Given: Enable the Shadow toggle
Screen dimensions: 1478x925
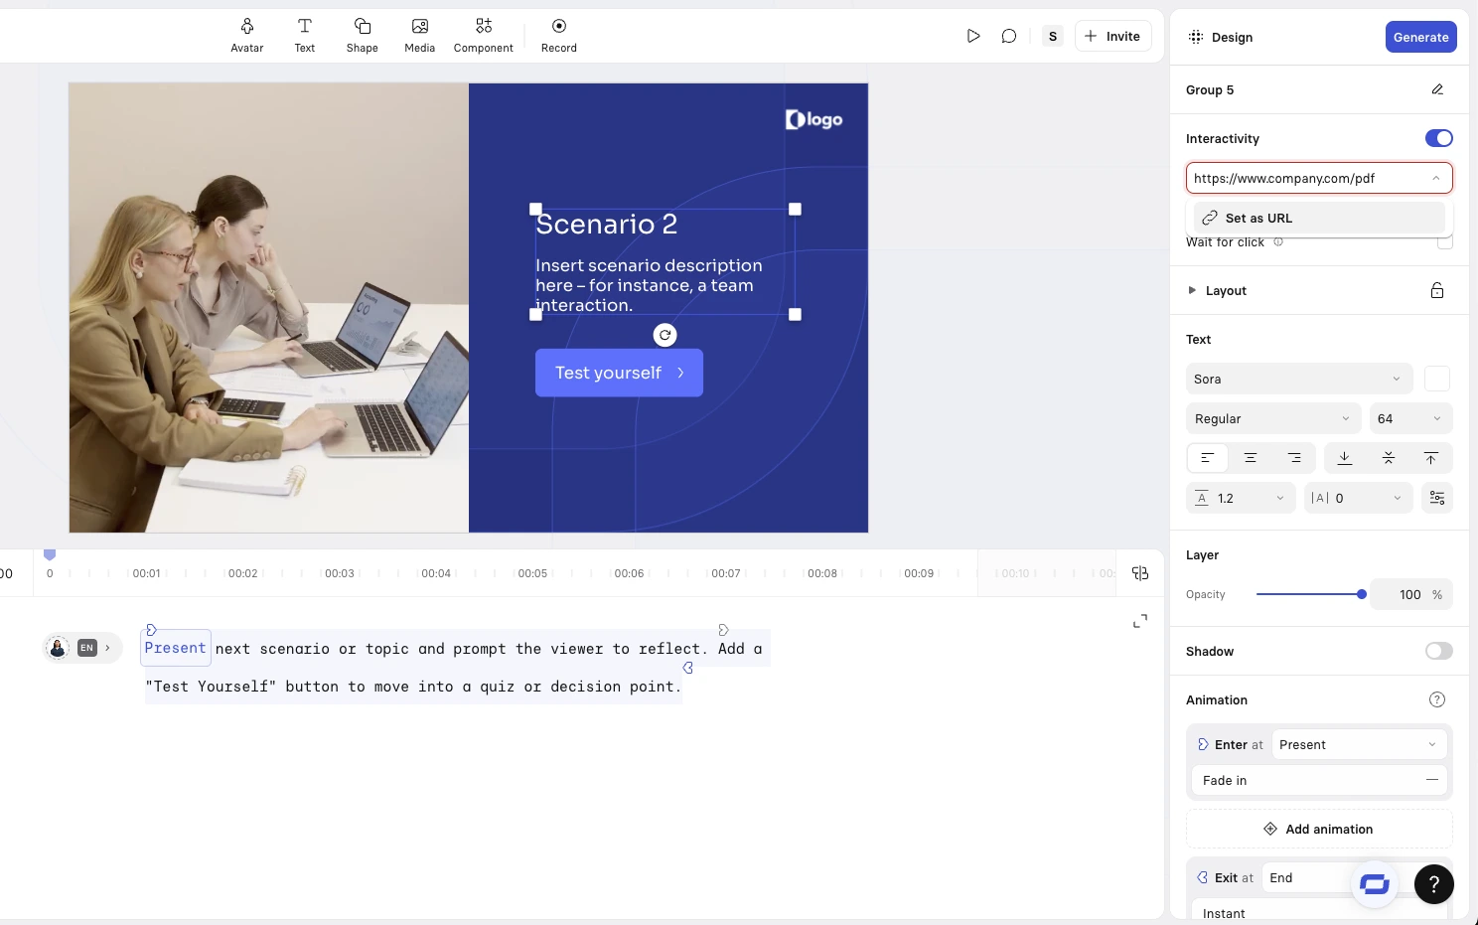Looking at the screenshot, I should click(x=1438, y=651).
